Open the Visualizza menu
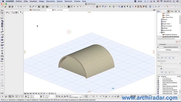This screenshot has height=102, width=181. (x=33, y=1)
